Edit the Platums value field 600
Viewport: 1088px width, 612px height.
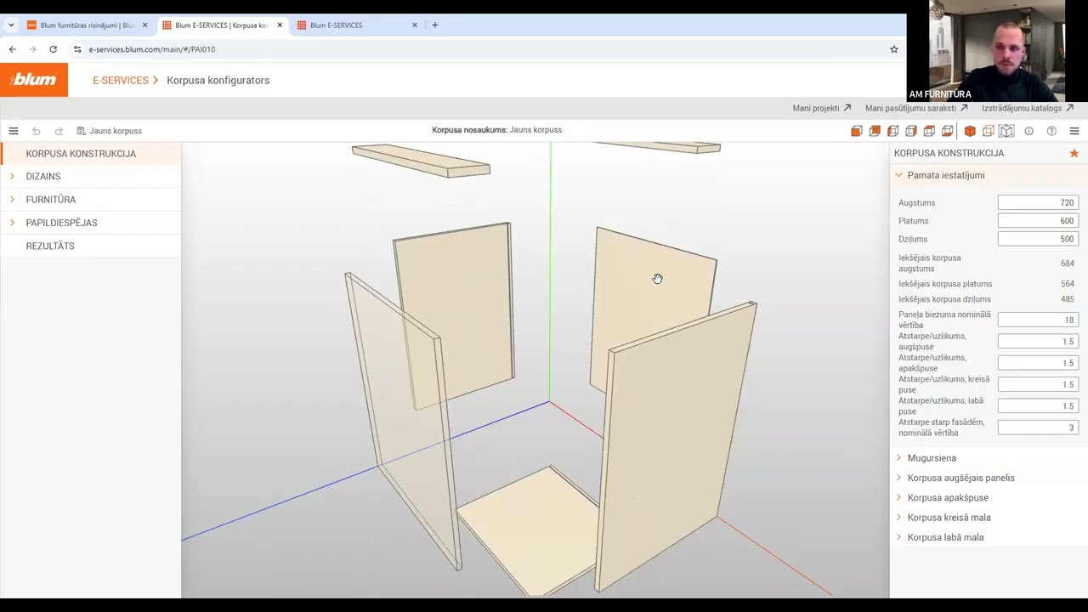1038,221
